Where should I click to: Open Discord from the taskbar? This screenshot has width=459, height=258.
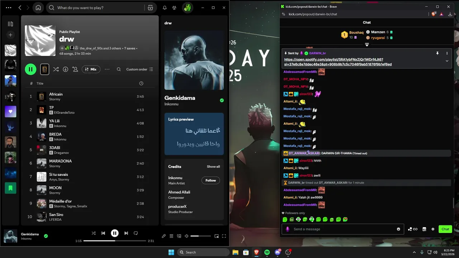tap(278, 252)
